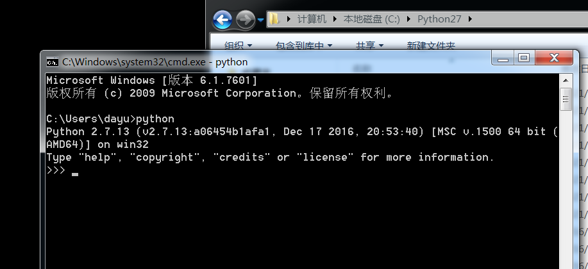The width and height of the screenshot is (588, 269).
Task: Expand the arrow between 本地磁盘 (C:) and Python27
Action: click(408, 19)
